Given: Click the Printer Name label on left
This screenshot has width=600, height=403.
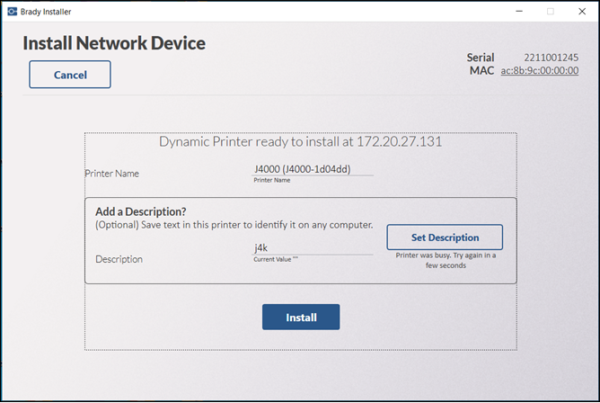Looking at the screenshot, I should pos(112,174).
